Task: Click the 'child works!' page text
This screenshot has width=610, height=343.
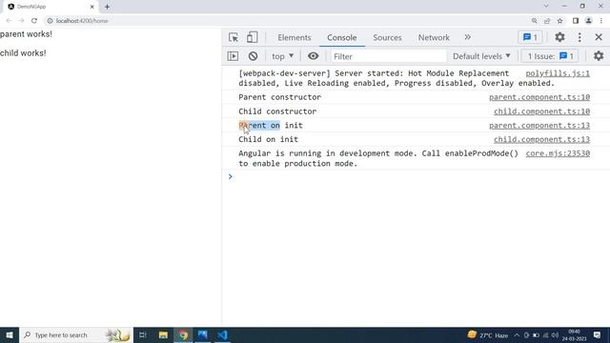Action: click(x=23, y=53)
